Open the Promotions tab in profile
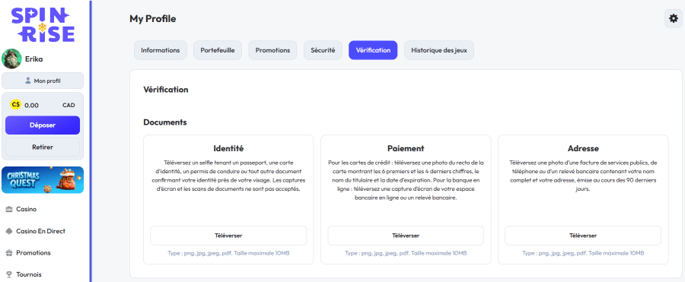The height and width of the screenshot is (282, 685). (x=272, y=50)
